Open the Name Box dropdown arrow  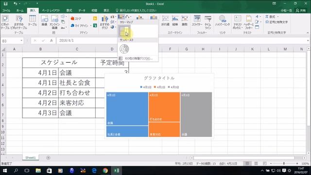pos(21,41)
